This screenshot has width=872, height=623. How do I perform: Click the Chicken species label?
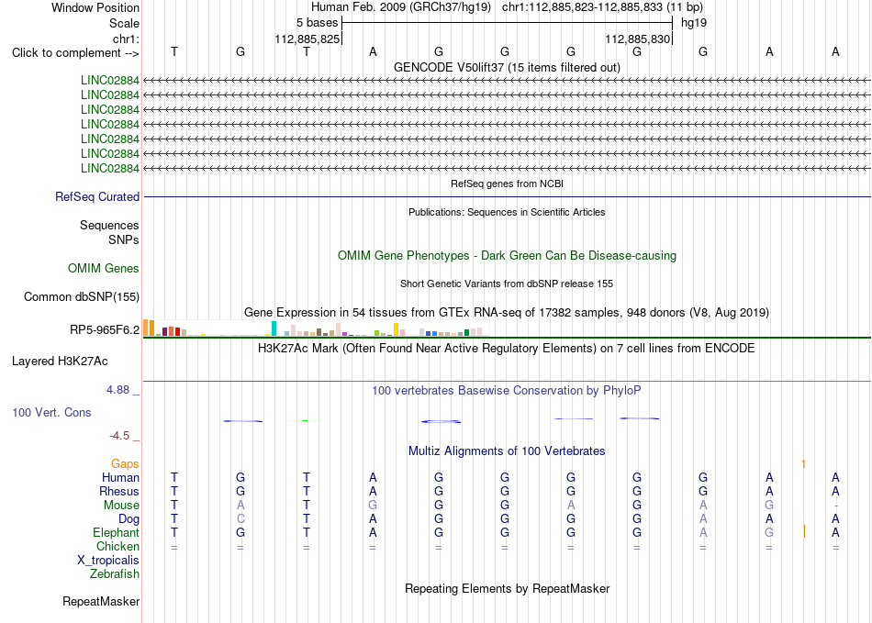coord(117,546)
